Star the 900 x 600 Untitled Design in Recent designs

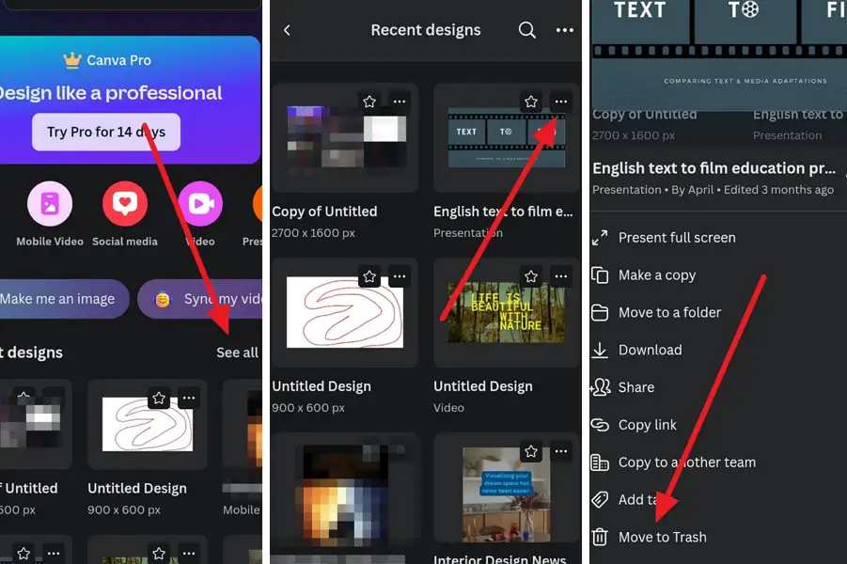(x=369, y=276)
